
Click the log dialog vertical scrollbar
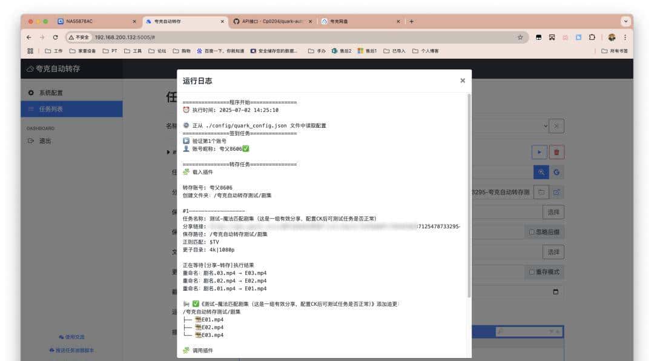(469, 194)
